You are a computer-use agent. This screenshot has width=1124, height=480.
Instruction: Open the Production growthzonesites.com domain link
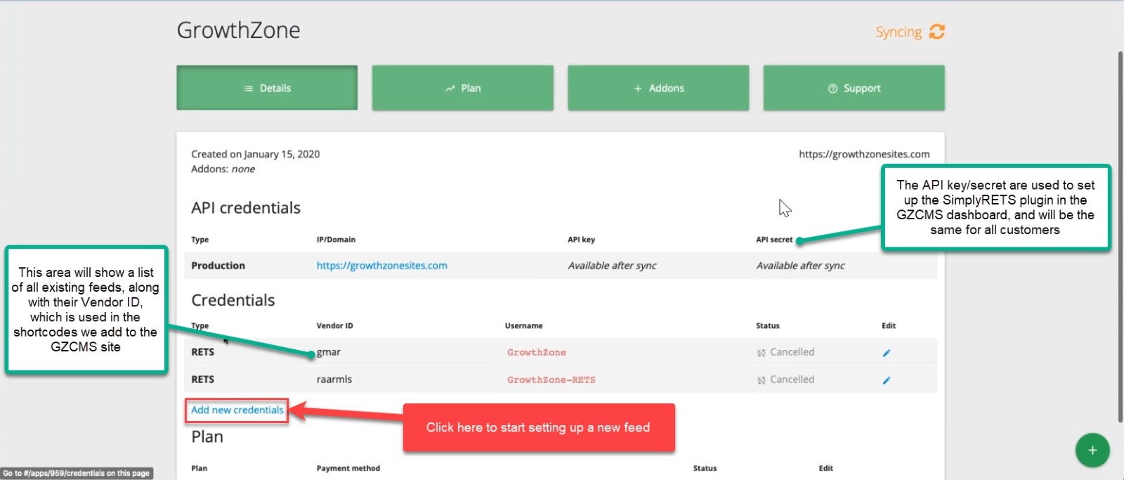(381, 266)
